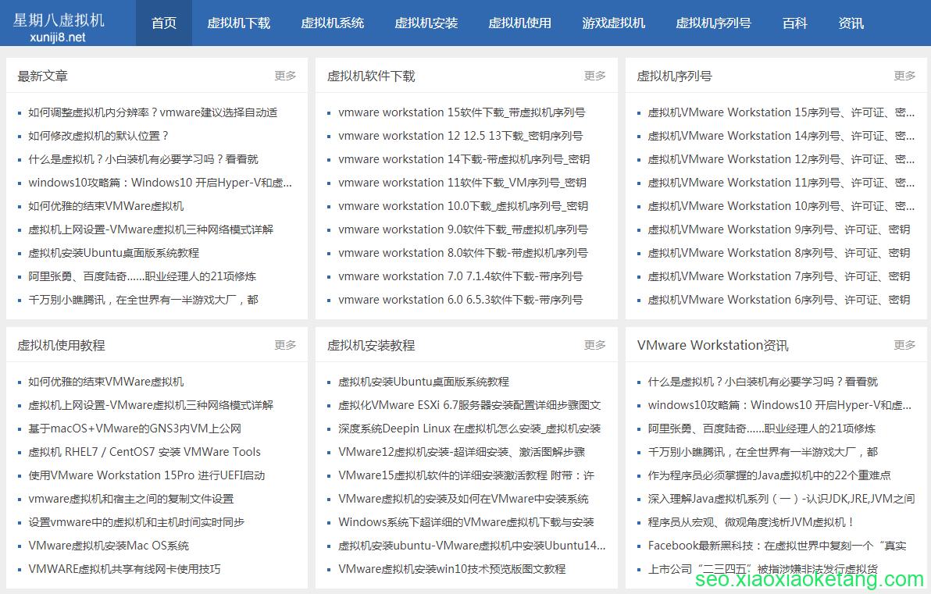Go to 虚拟机序列号 in top navigation
Viewport: 931px width, 594px height.
[x=713, y=23]
